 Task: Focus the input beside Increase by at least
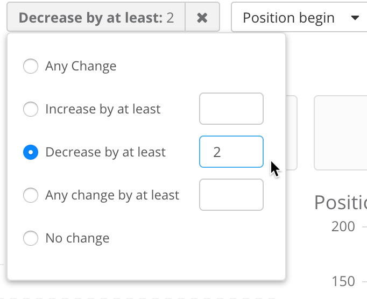pyautogui.click(x=231, y=109)
